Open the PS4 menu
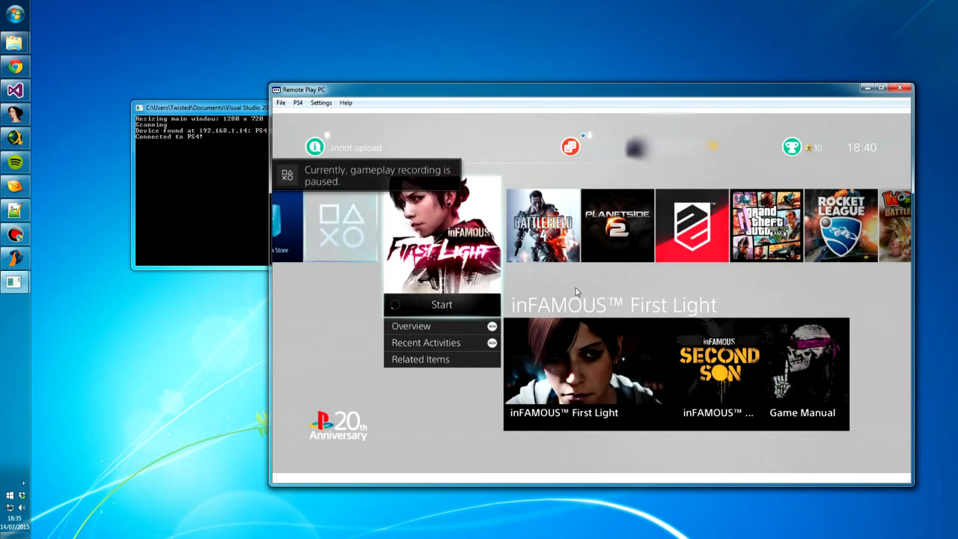Viewport: 958px width, 539px height. pyautogui.click(x=296, y=103)
